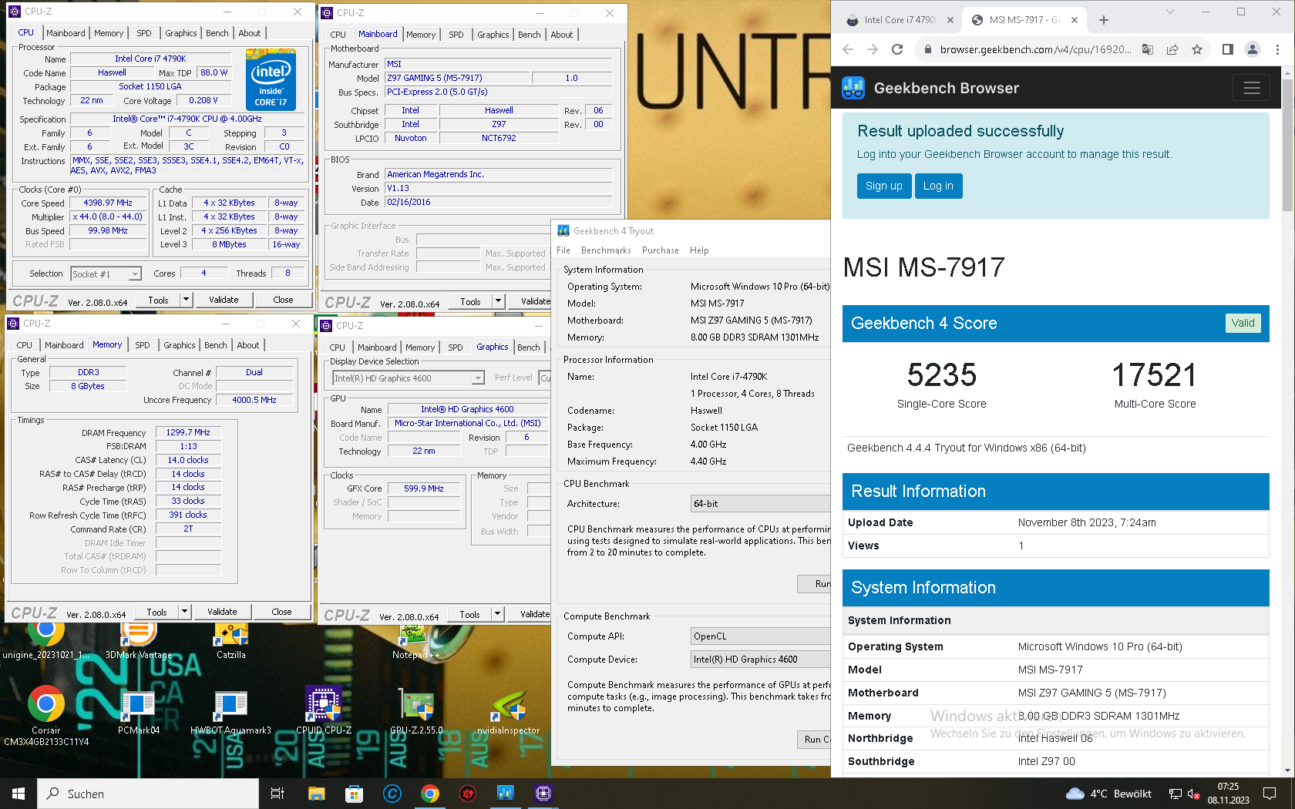Open the Chrome tab search chevron
This screenshot has width=1295, height=809.
coord(1170,12)
